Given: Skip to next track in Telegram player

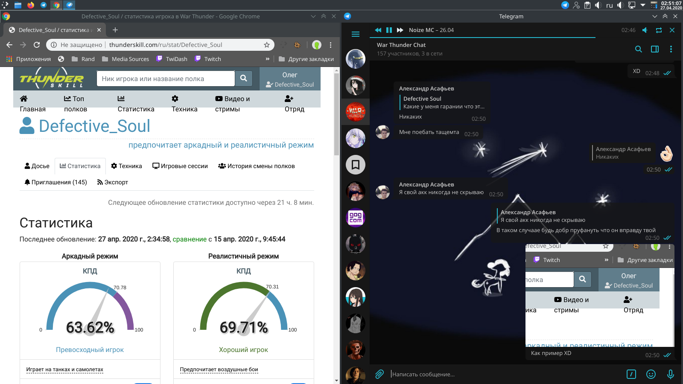Looking at the screenshot, I should (400, 30).
